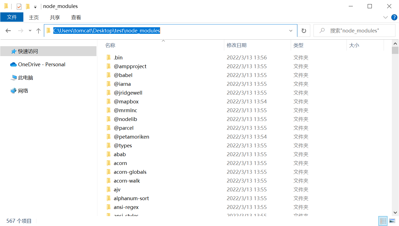399x226 pixels.
Task: Click the 文件夹 type cell for @mapbox
Action: pyautogui.click(x=301, y=101)
